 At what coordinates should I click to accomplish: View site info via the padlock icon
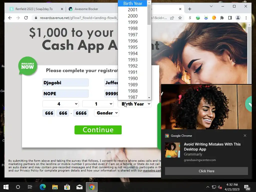pyautogui.click(x=36, y=18)
